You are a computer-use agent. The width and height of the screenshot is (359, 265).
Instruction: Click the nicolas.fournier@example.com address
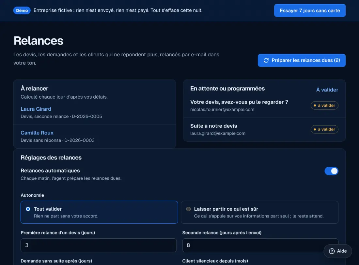coord(222,109)
